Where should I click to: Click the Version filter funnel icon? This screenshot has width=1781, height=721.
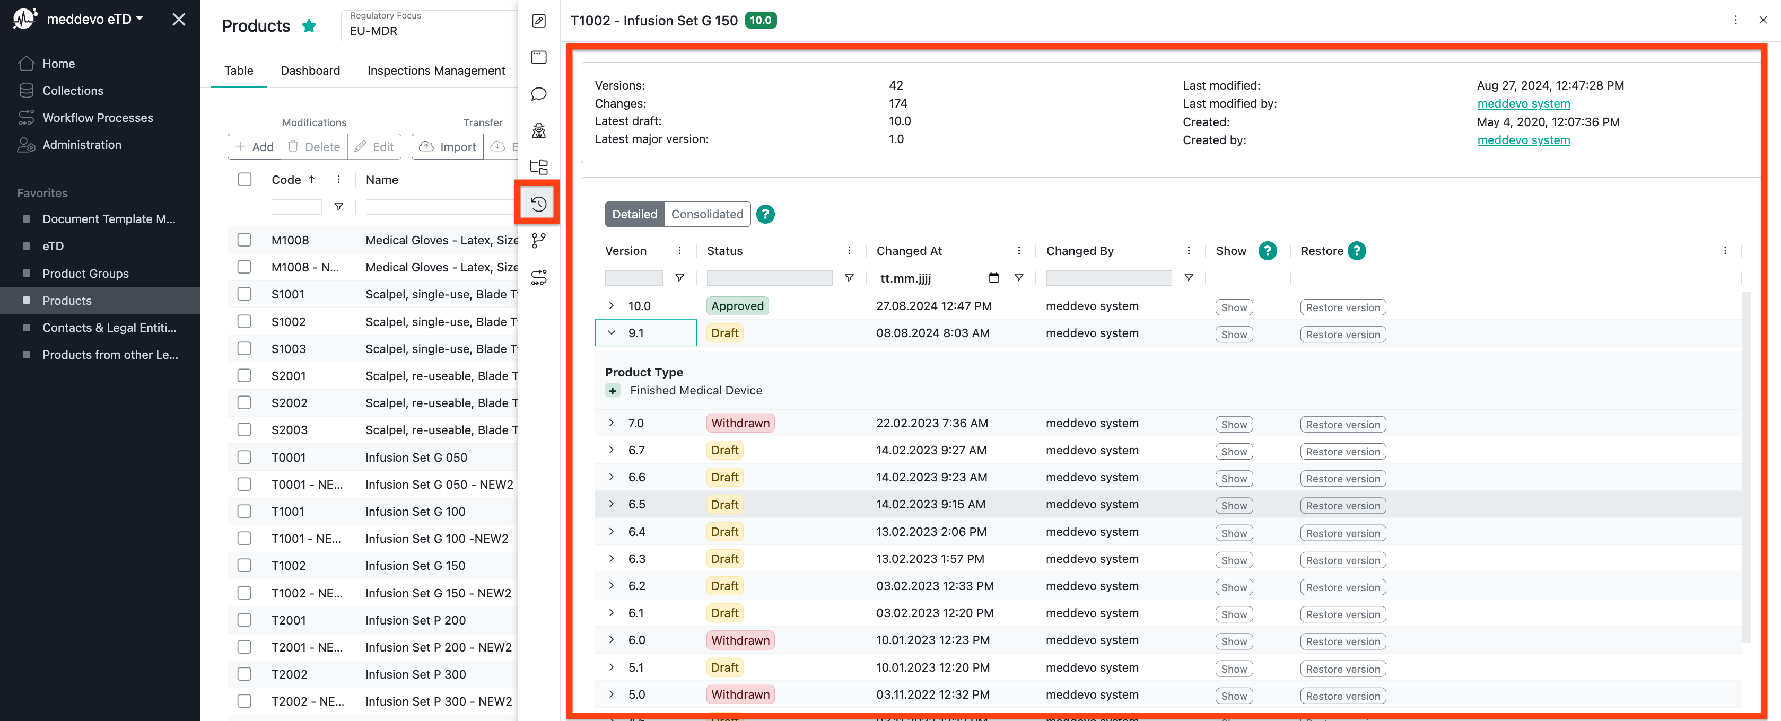tap(679, 278)
